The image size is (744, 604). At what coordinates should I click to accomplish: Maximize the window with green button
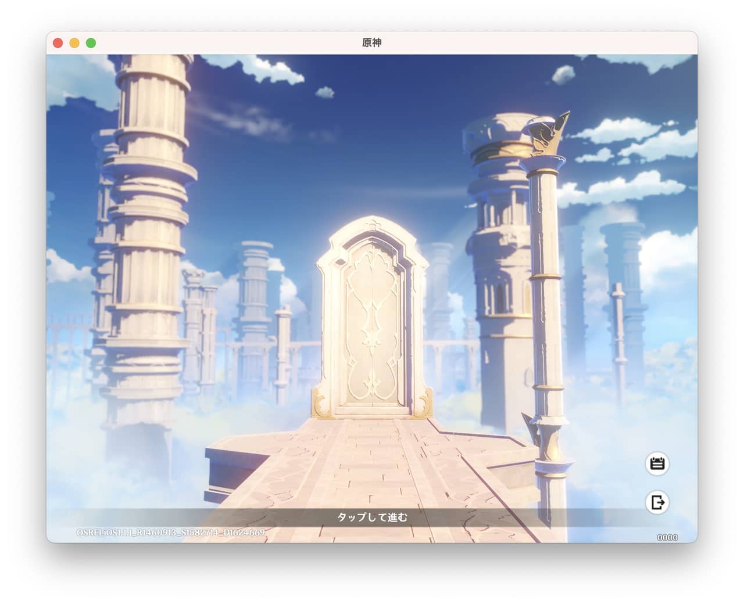[91, 43]
